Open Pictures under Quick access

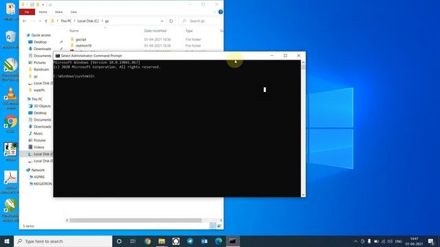point(40,62)
